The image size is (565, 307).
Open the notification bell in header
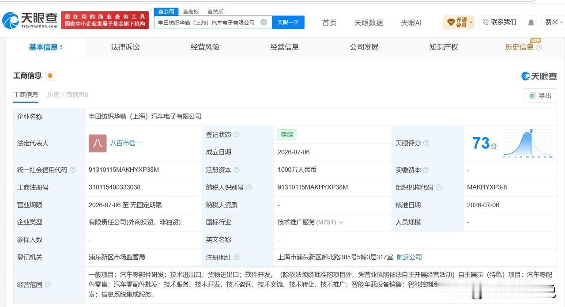coord(531,23)
